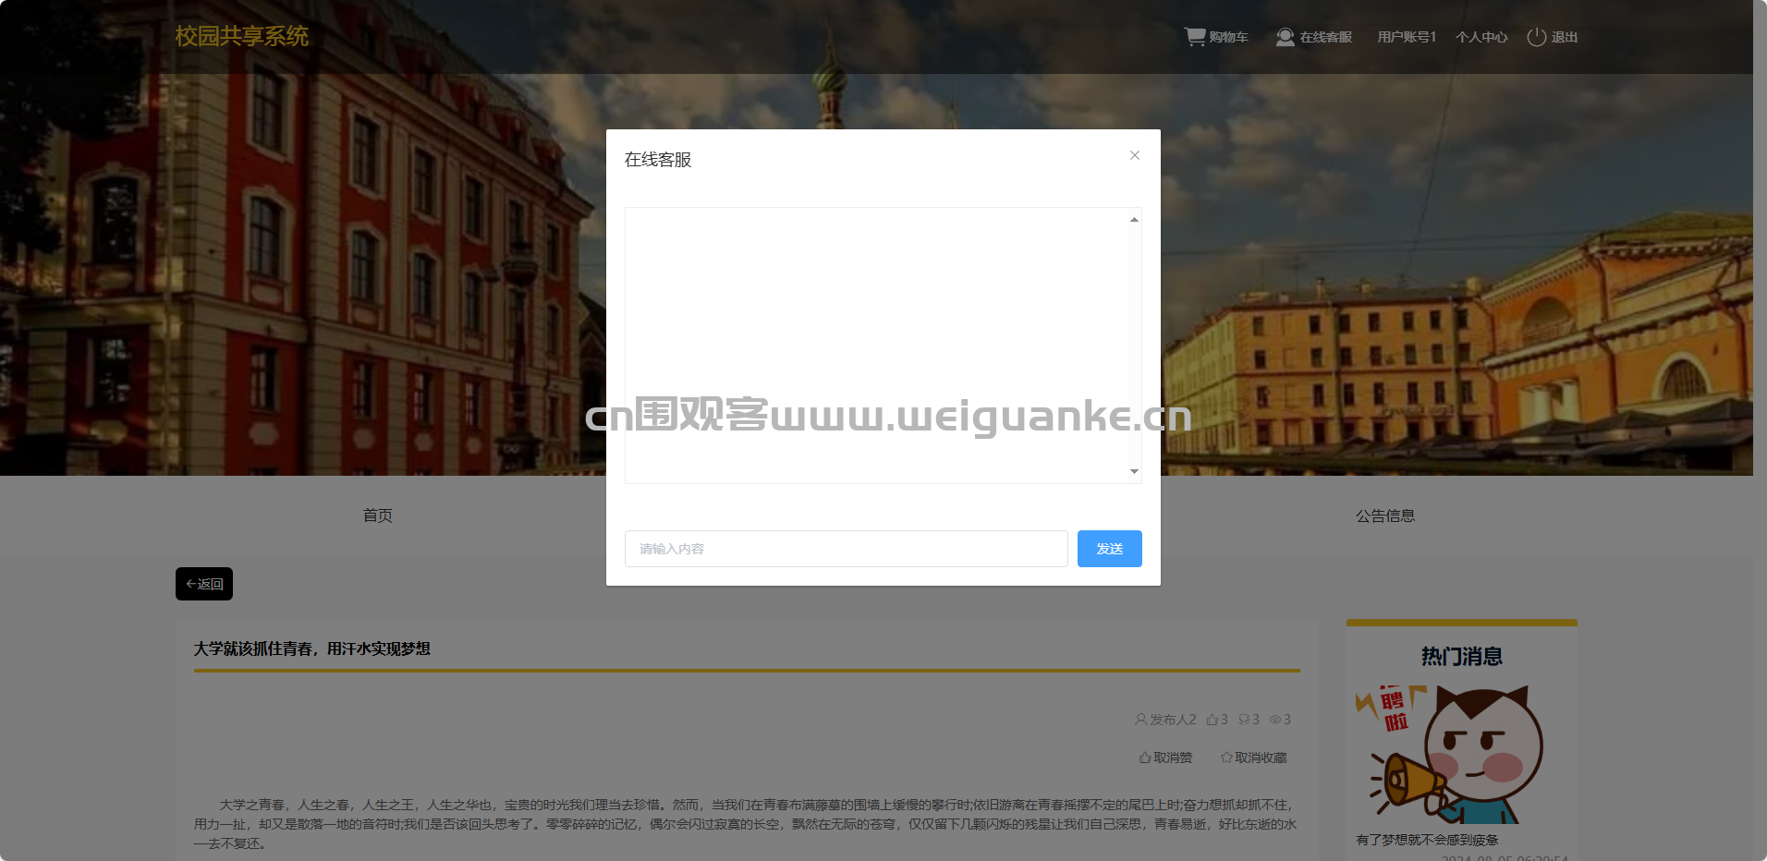1767x861 pixels.
Task: Click the ←返回 back button
Action: (x=204, y=584)
